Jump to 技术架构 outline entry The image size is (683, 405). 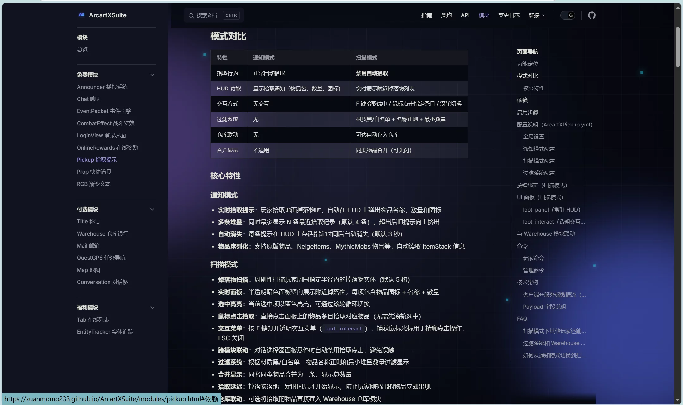point(527,282)
